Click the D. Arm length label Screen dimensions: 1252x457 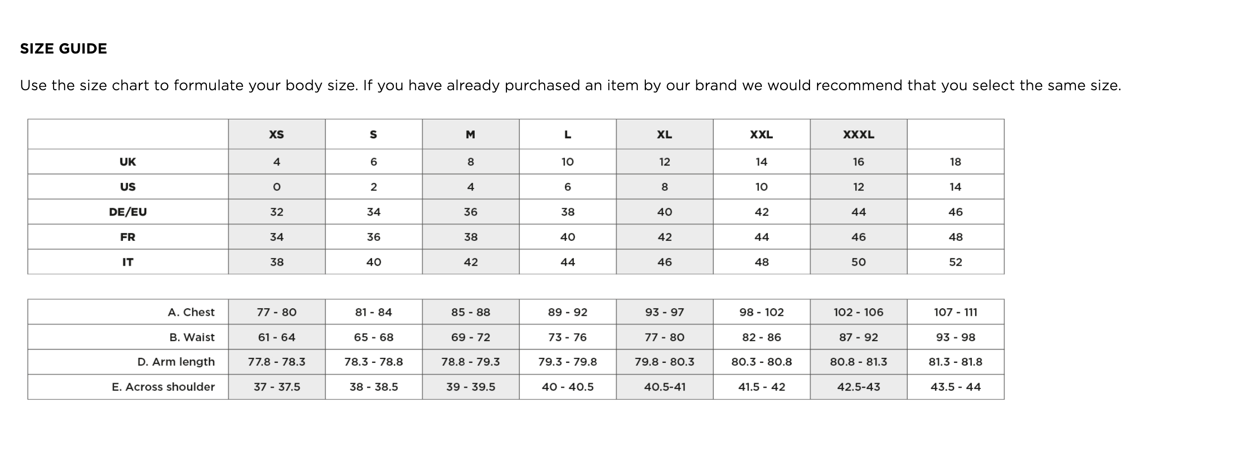[x=176, y=362]
